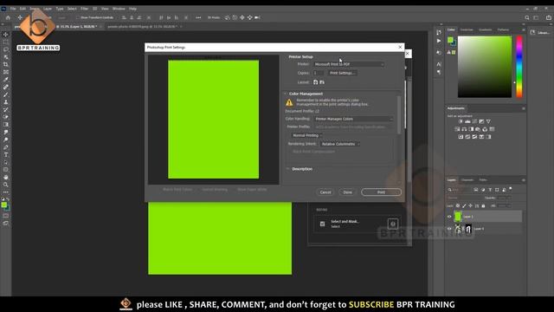Click the Home icon in options bar
The height and width of the screenshot is (312, 554).
tap(8, 17)
